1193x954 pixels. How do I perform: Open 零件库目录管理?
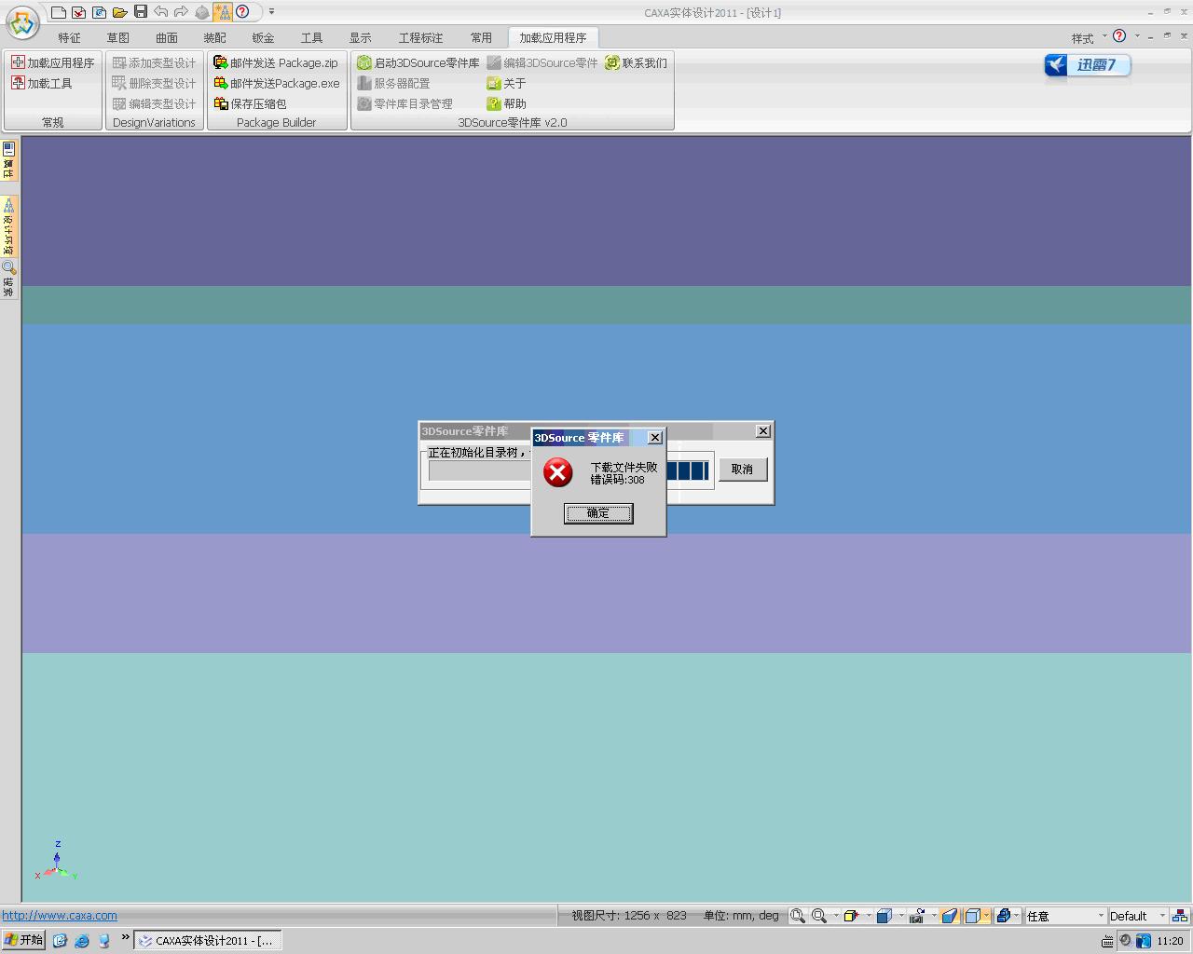405,103
